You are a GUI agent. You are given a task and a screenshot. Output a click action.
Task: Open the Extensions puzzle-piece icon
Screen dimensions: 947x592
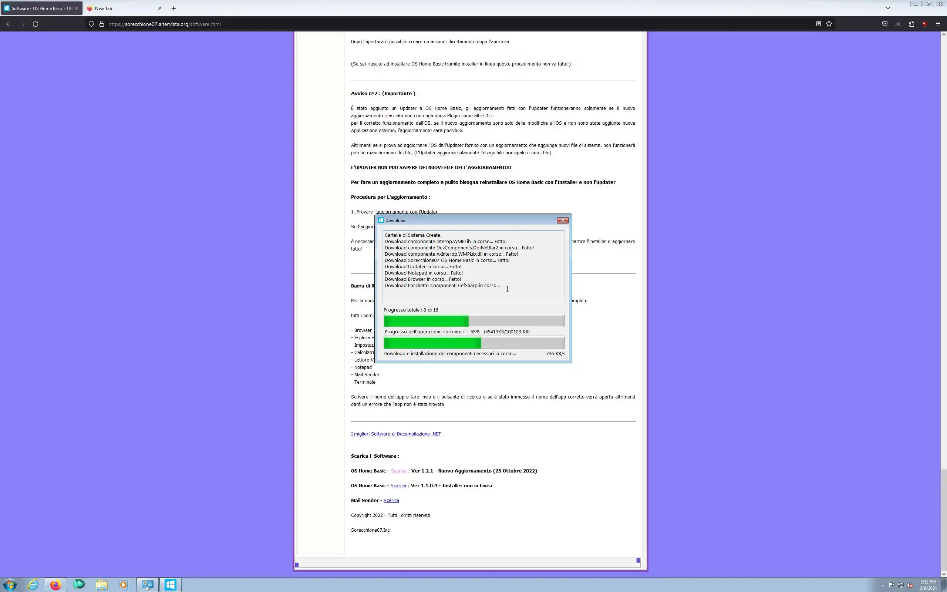pyautogui.click(x=911, y=24)
